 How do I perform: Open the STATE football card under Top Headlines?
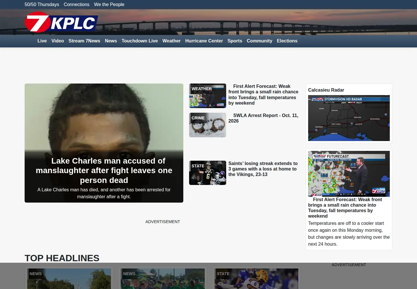click(256, 279)
